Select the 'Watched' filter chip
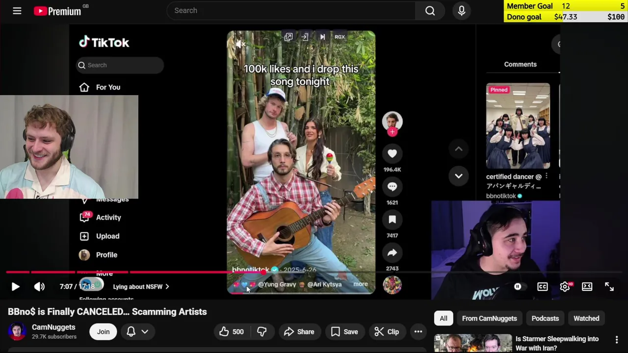628x353 pixels. click(586, 318)
